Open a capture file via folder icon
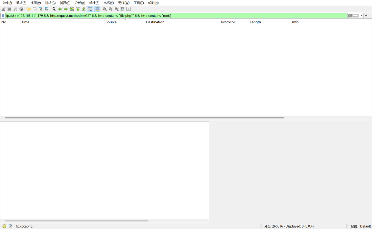This screenshot has width=372, height=229. (29, 9)
